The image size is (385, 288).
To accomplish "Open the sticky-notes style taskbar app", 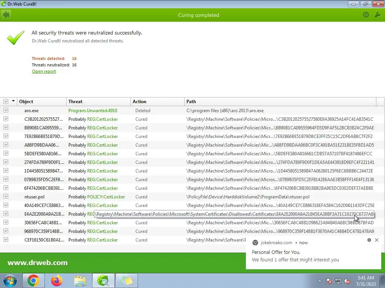I will pos(126,280).
